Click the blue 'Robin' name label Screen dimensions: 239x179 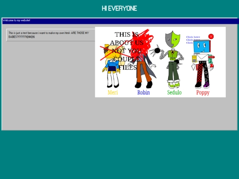(x=143, y=92)
